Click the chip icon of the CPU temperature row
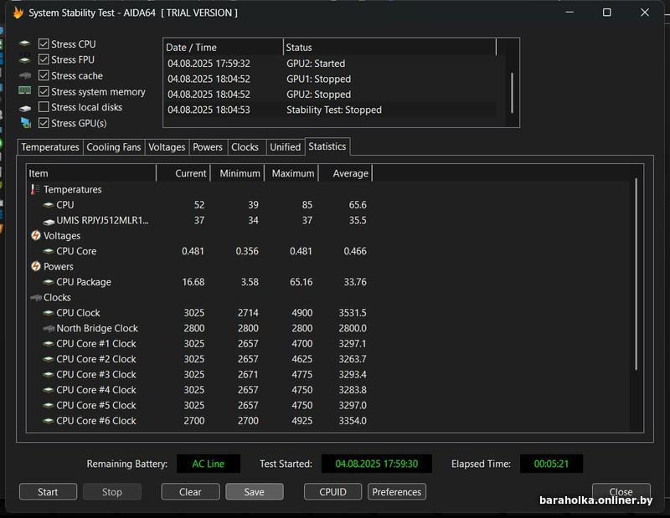 [x=49, y=205]
